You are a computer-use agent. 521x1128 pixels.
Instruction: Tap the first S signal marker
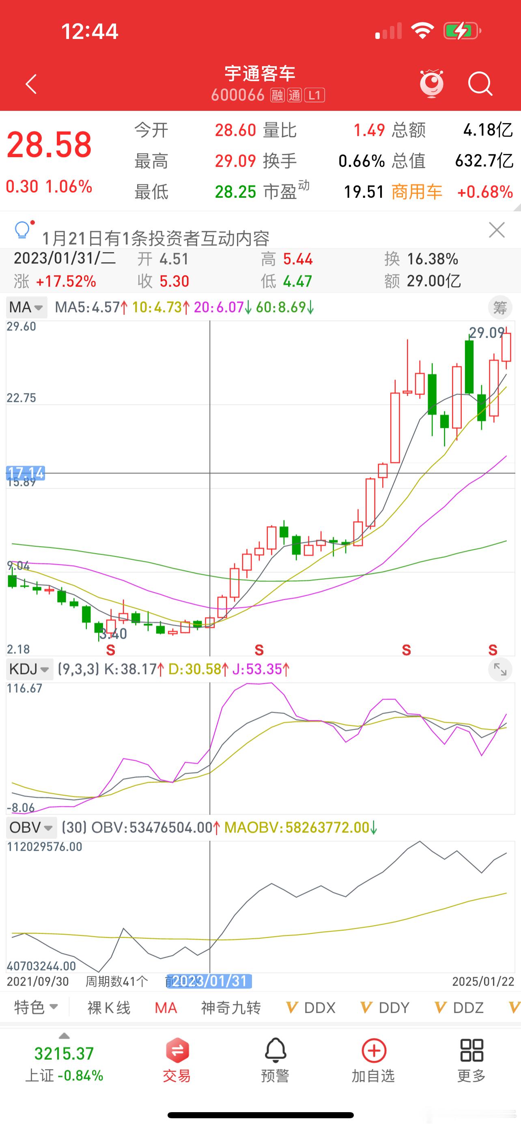click(x=111, y=650)
